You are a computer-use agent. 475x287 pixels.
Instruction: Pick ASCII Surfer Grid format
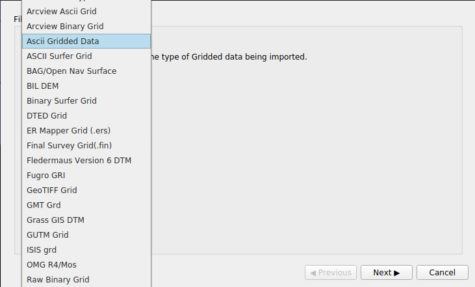[x=59, y=56]
